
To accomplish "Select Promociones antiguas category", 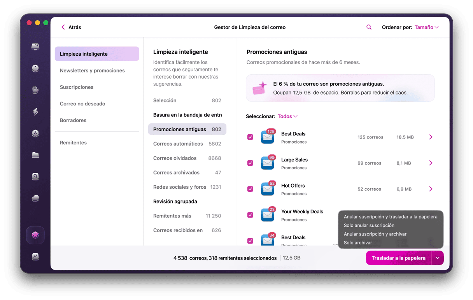I will click(187, 129).
